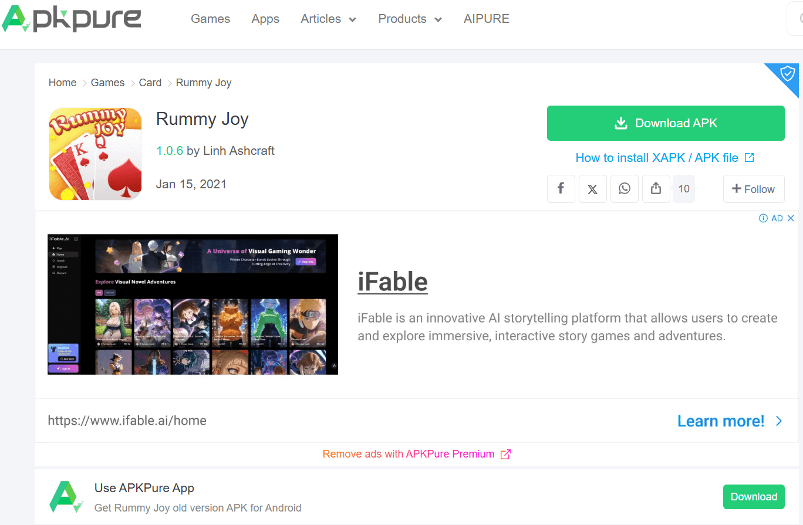Image resolution: width=803 pixels, height=525 pixels.
Task: Click the external link icon after APK file
Action: click(749, 158)
